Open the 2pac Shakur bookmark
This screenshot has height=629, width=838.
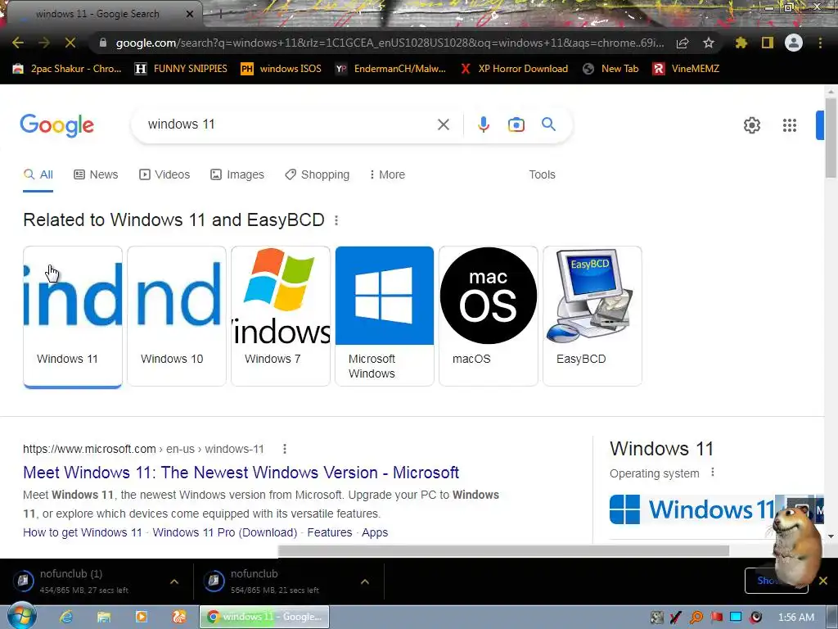point(67,69)
